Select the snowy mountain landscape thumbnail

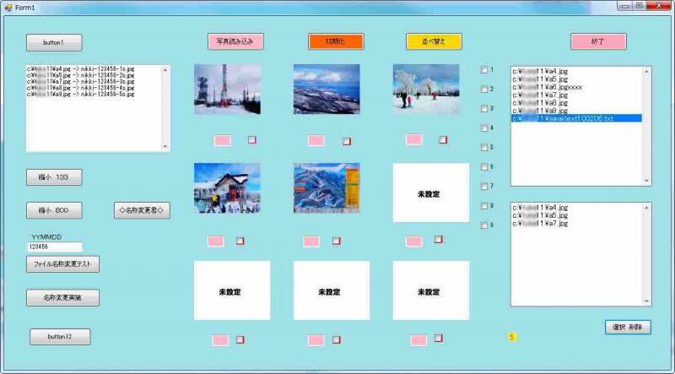click(327, 89)
